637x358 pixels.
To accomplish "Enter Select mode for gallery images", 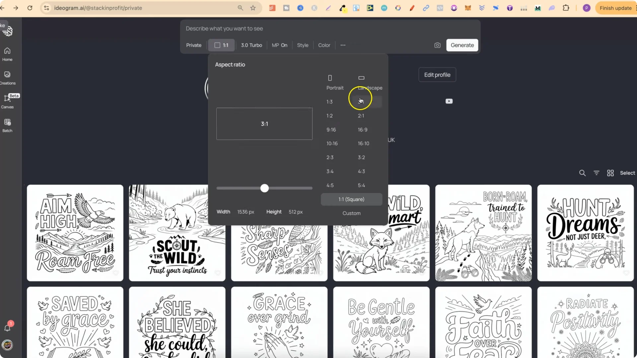I will click(627, 173).
